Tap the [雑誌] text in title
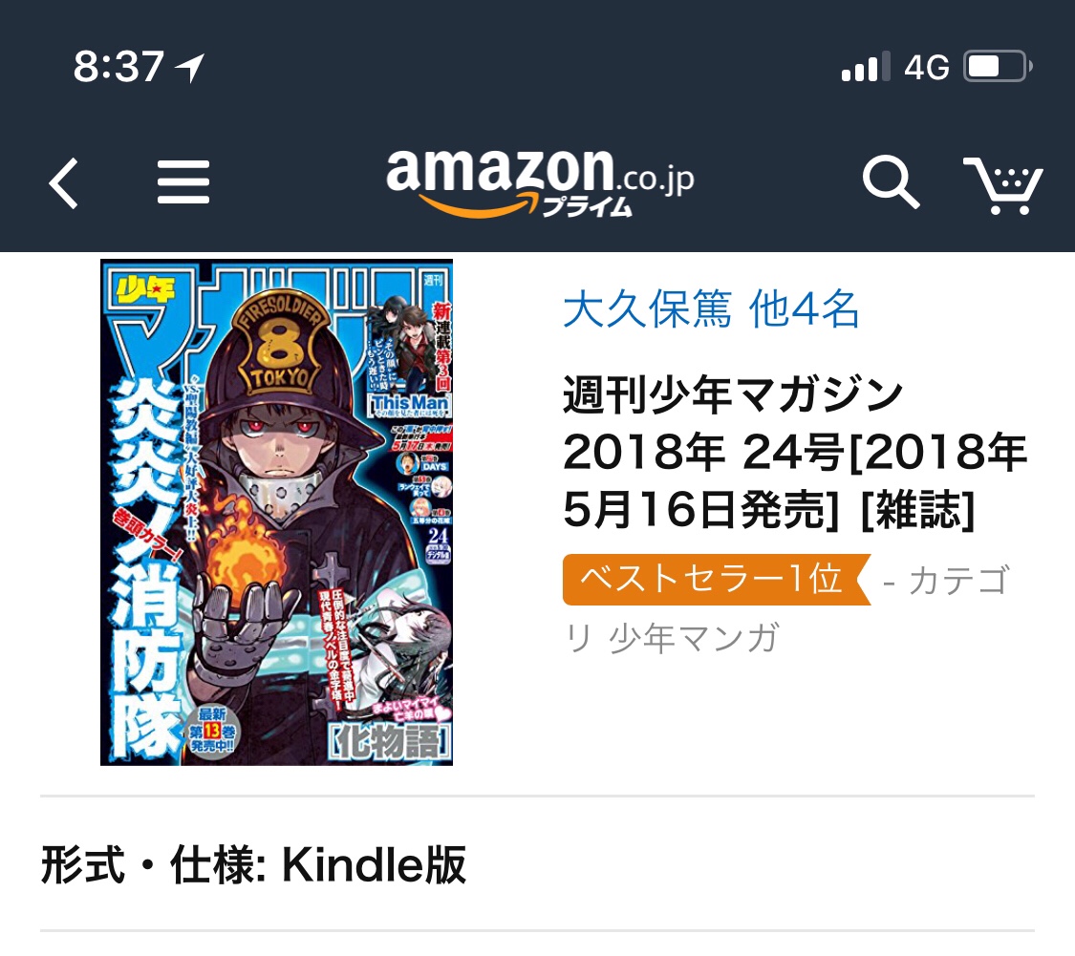Screen dimensions: 1075x956 click(917, 510)
